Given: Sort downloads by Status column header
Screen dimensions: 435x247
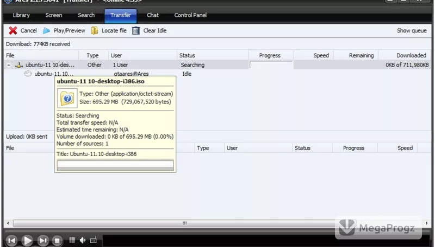Looking at the screenshot, I should (x=213, y=55).
